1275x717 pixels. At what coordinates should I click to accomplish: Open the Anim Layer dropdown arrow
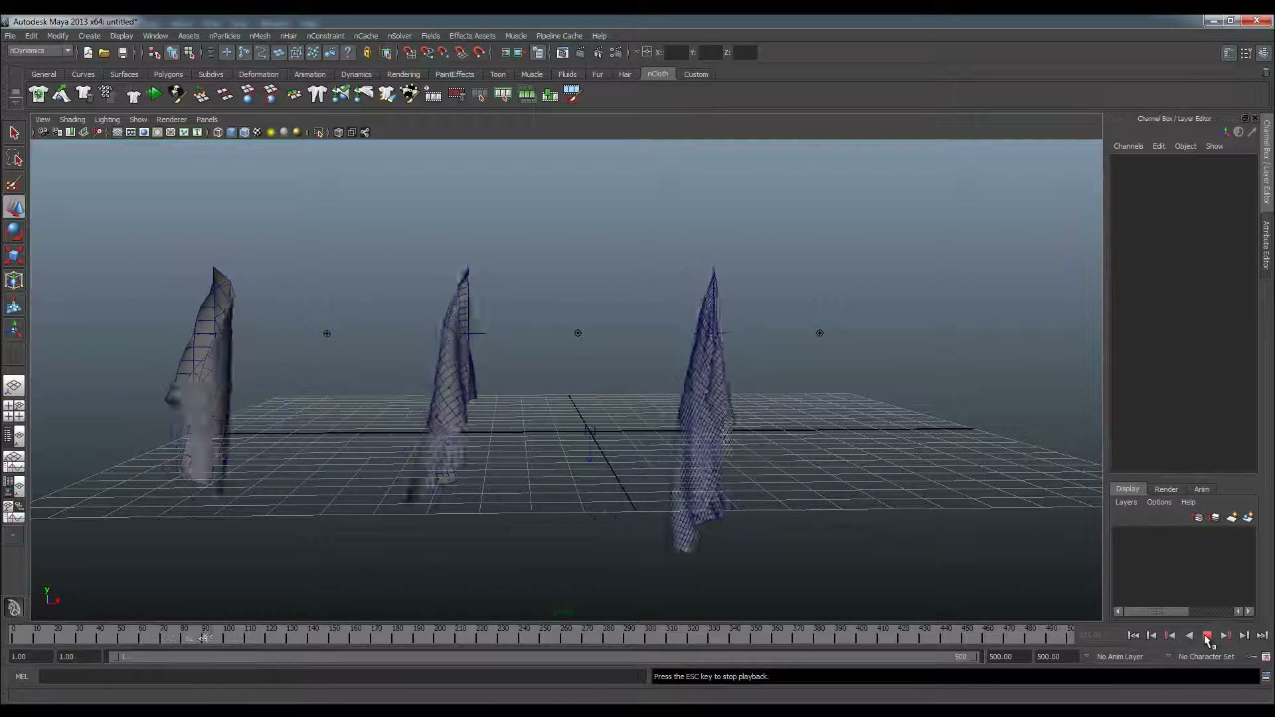tap(1086, 657)
